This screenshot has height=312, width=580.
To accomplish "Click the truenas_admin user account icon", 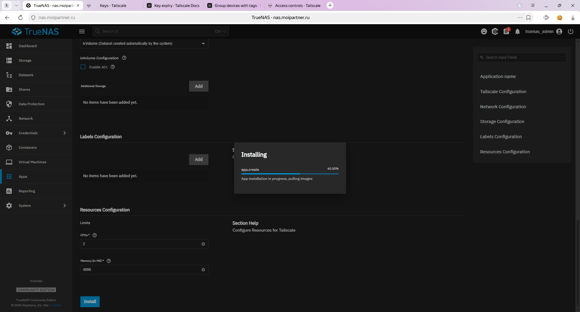I will pyautogui.click(x=559, y=31).
